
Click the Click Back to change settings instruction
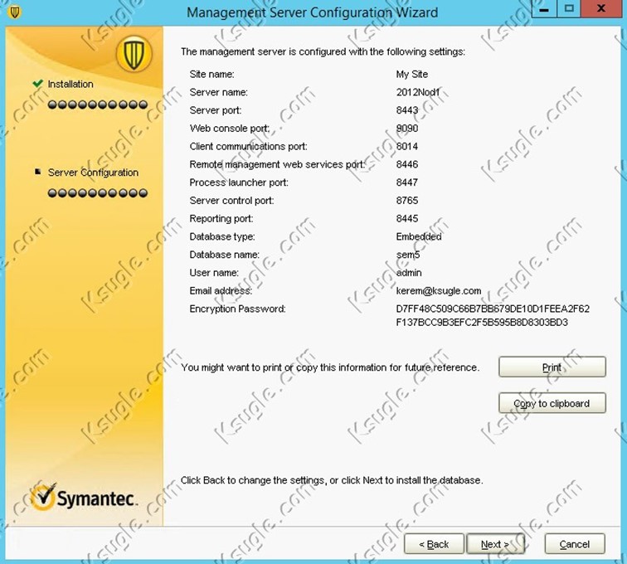click(332, 480)
